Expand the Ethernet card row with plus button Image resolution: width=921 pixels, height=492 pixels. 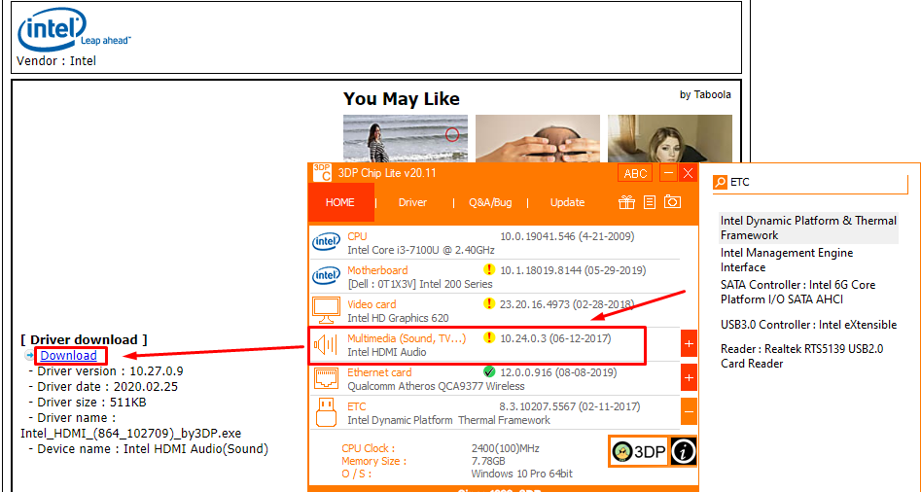tap(689, 377)
